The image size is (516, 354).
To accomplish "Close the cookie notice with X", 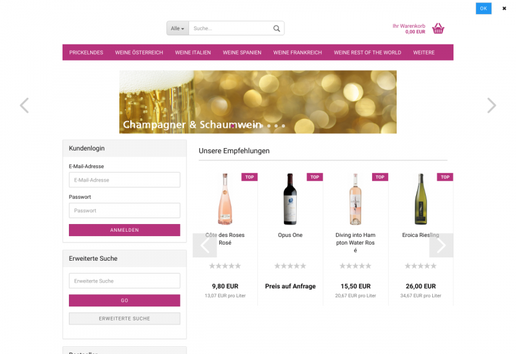I will [504, 8].
